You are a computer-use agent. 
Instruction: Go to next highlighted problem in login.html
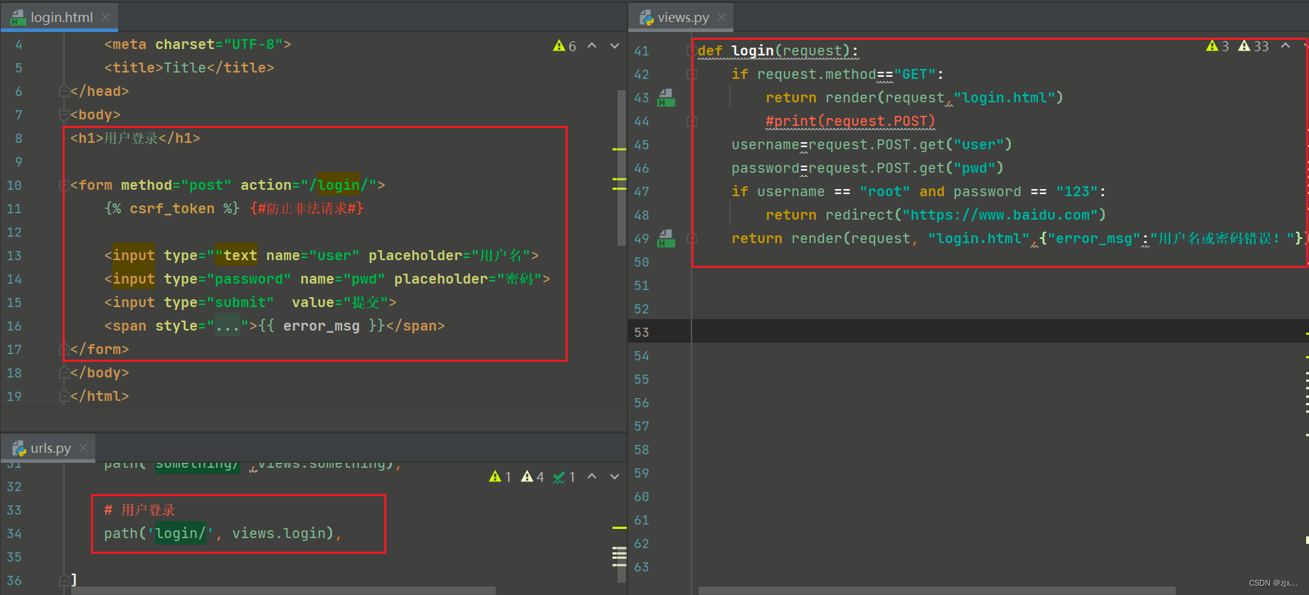(x=615, y=45)
